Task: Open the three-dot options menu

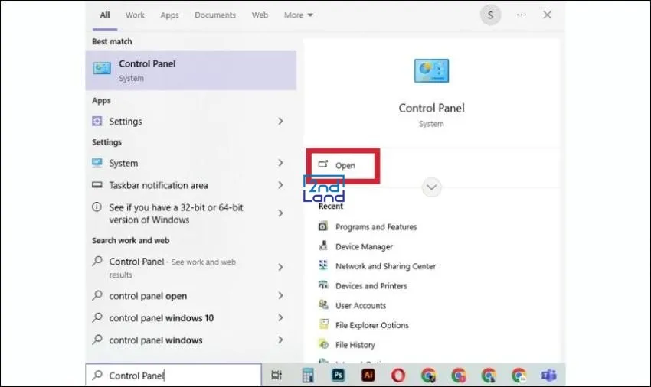Action: [521, 15]
